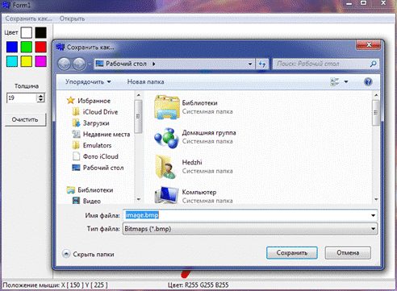Open the Имя файла dropdown arrow
This screenshot has height=291, width=397.
(x=373, y=215)
